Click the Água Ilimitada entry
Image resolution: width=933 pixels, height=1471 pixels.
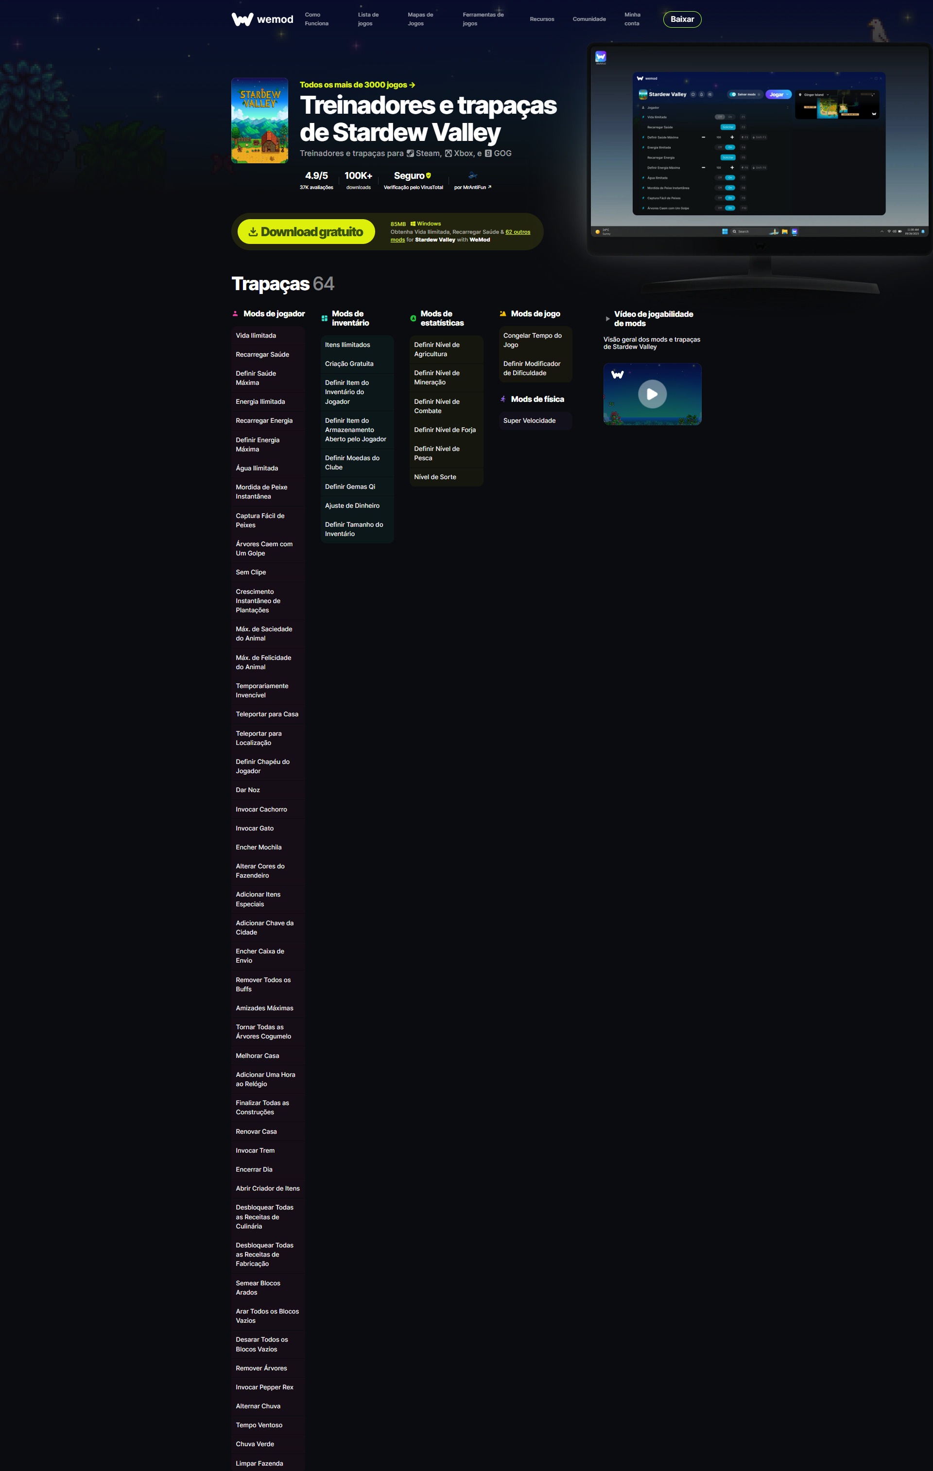pyautogui.click(x=268, y=468)
